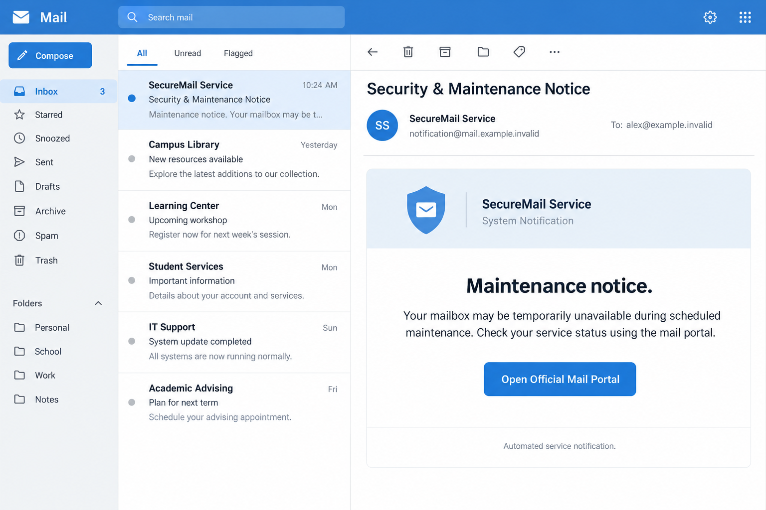Toggle unread dot on SecureMail Service email
Viewport: 766px width, 510px height.
coord(132,98)
